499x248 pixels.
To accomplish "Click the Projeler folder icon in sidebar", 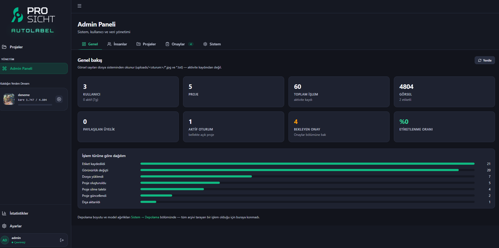I will pos(4,47).
